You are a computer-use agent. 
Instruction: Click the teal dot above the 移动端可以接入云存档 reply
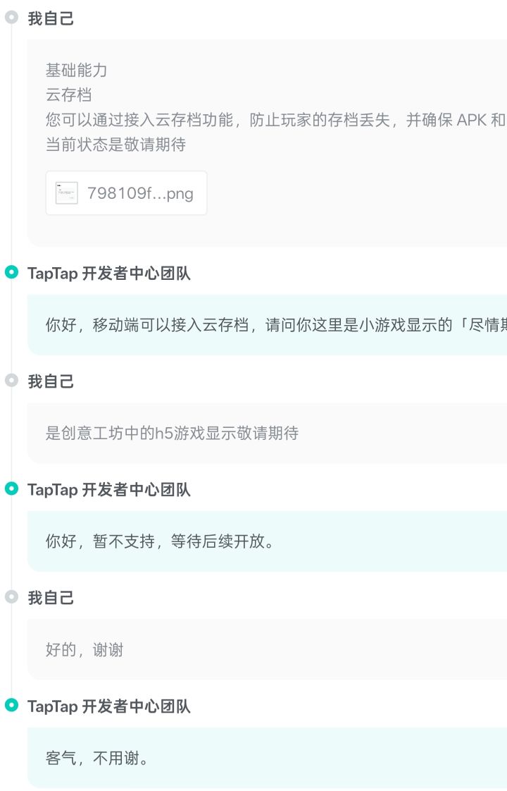(x=11, y=274)
